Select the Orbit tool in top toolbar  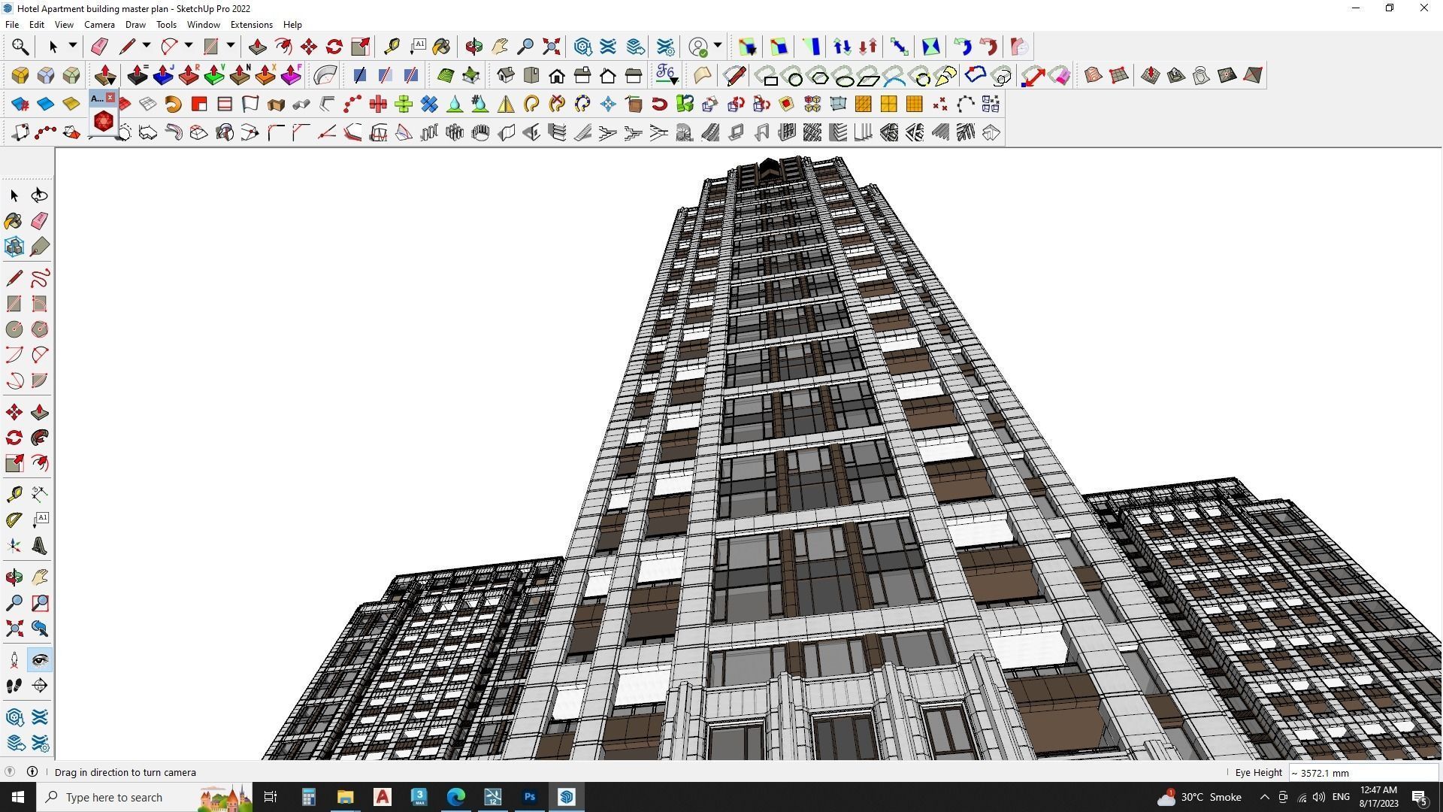tap(473, 47)
